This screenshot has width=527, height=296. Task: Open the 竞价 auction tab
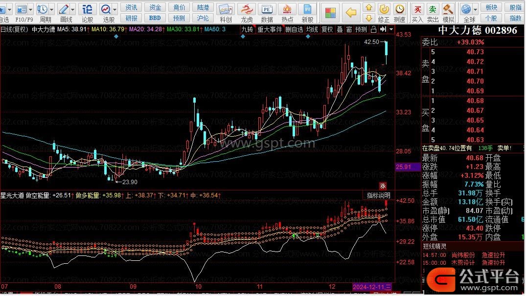click(179, 7)
